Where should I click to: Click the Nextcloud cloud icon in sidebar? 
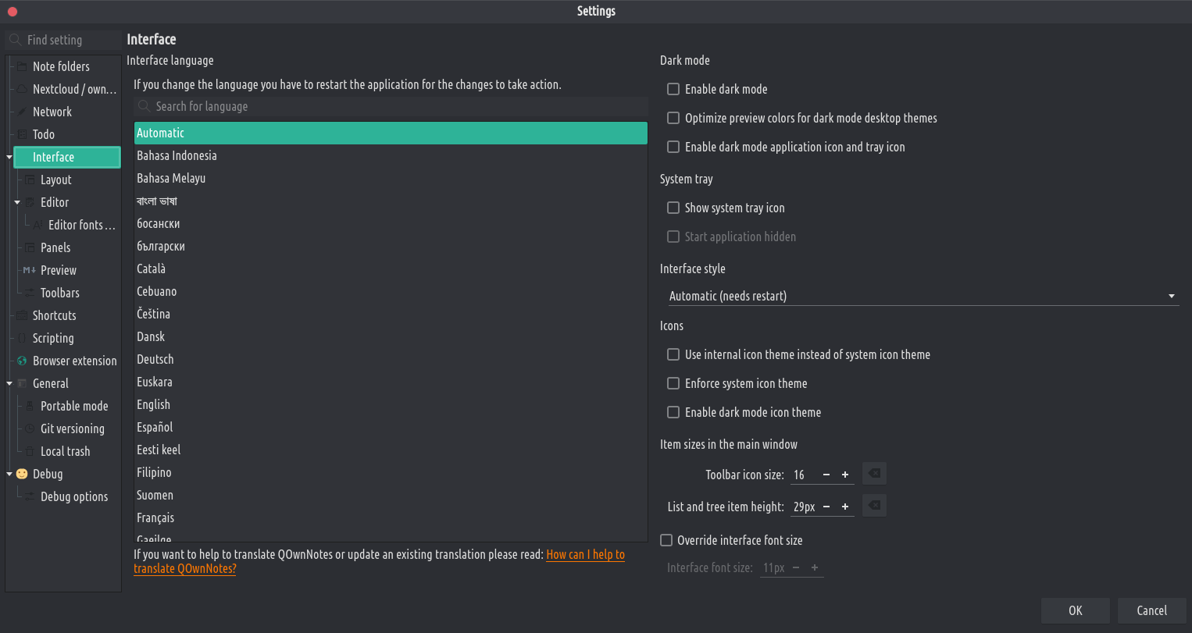22,89
